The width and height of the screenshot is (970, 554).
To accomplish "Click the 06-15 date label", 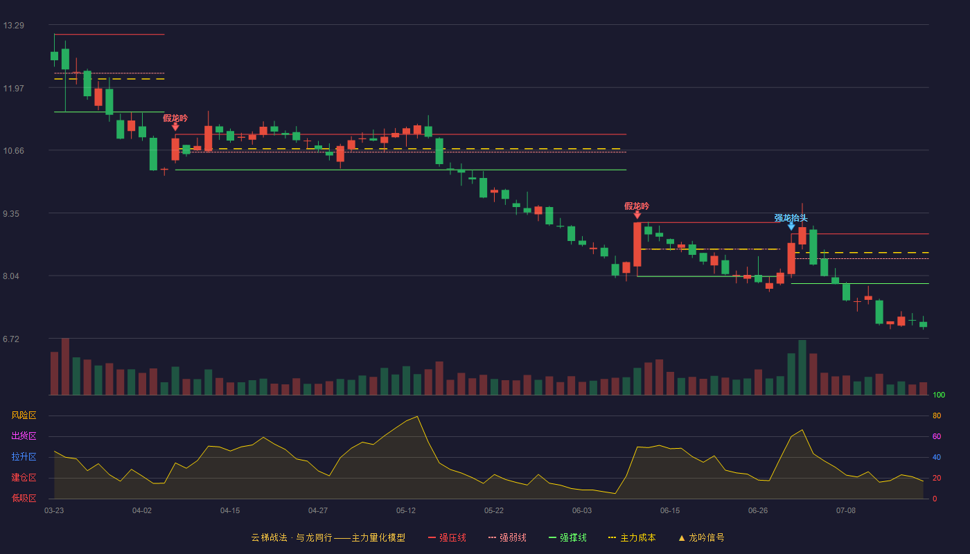I will (x=670, y=510).
